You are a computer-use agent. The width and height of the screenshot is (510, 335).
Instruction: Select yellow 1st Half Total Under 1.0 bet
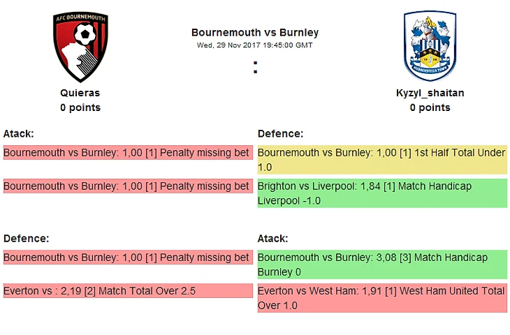[382, 161]
